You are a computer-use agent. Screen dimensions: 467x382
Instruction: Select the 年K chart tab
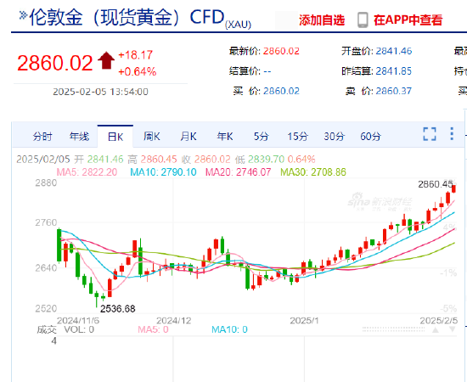pos(225,137)
